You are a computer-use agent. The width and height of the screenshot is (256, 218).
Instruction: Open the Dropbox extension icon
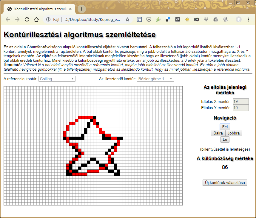[x=206, y=20]
